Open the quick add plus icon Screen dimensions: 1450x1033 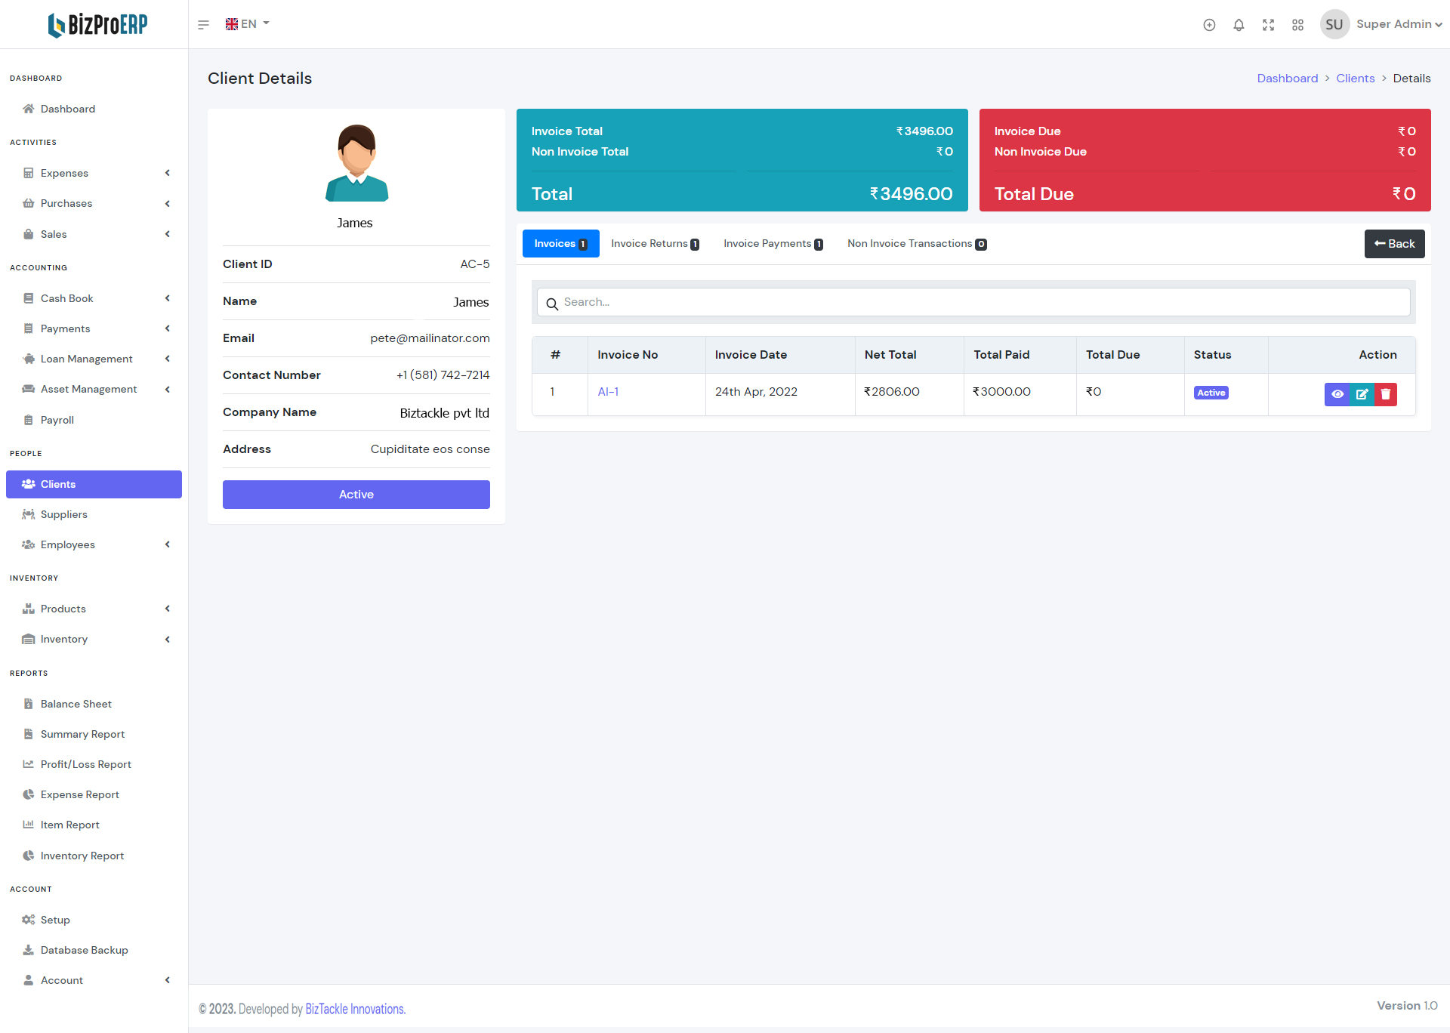point(1209,25)
